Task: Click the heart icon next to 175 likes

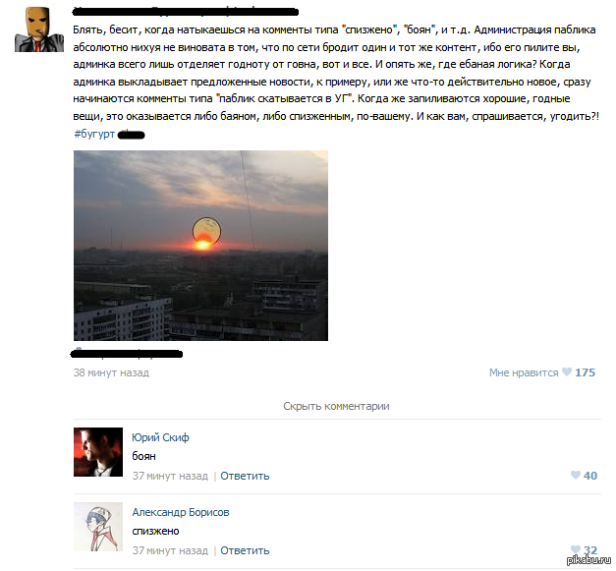Action: coord(567,371)
